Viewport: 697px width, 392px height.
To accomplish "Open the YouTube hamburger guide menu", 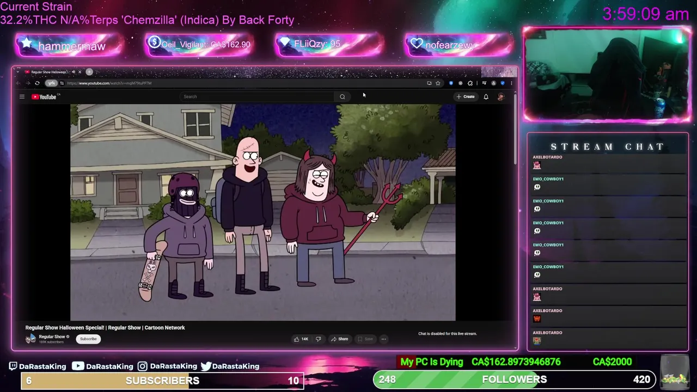I will pos(22,97).
